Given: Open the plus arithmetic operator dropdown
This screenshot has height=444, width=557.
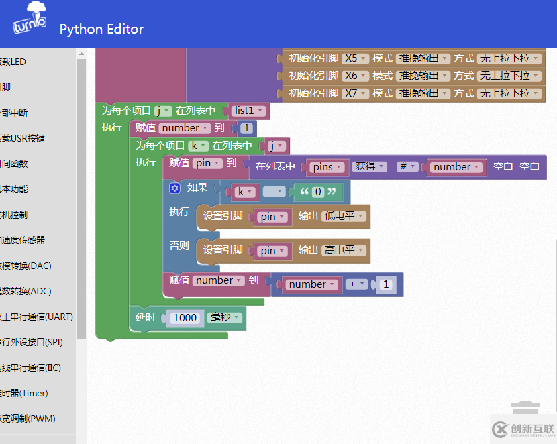Looking at the screenshot, I should coord(358,284).
